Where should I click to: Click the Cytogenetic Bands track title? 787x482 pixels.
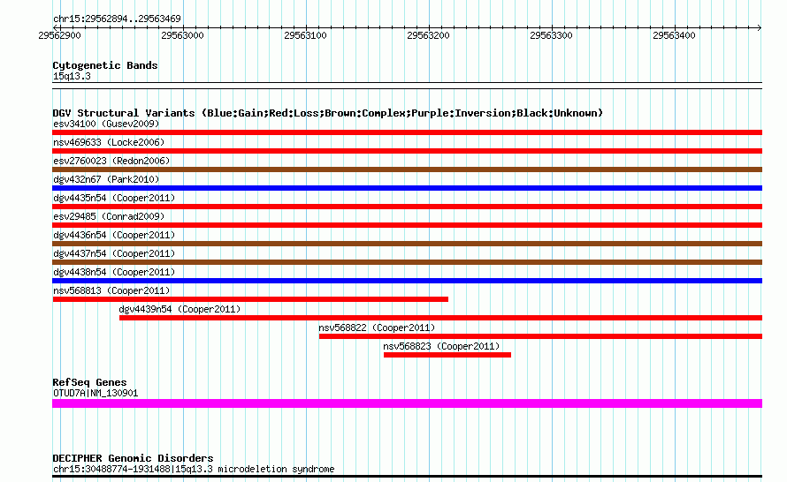[x=105, y=65]
